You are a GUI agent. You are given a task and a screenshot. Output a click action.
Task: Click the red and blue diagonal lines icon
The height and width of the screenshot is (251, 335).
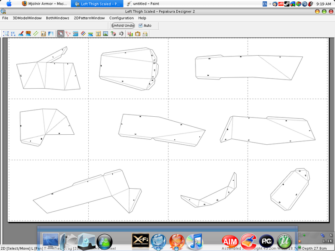point(83,33)
